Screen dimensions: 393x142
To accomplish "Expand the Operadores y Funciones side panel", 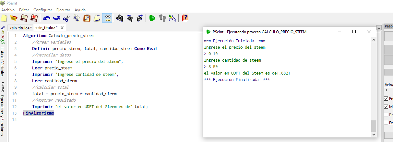I will click(x=3, y=115).
